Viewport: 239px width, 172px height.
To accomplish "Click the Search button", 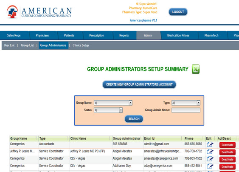I will pos(134,119).
